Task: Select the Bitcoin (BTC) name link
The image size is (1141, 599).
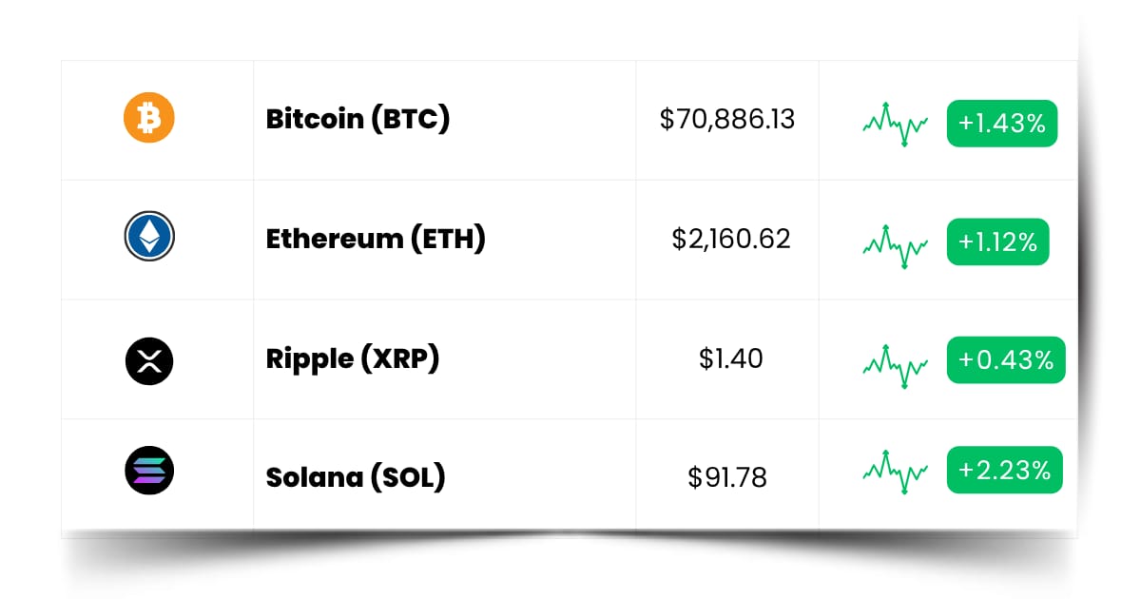Action: (358, 119)
